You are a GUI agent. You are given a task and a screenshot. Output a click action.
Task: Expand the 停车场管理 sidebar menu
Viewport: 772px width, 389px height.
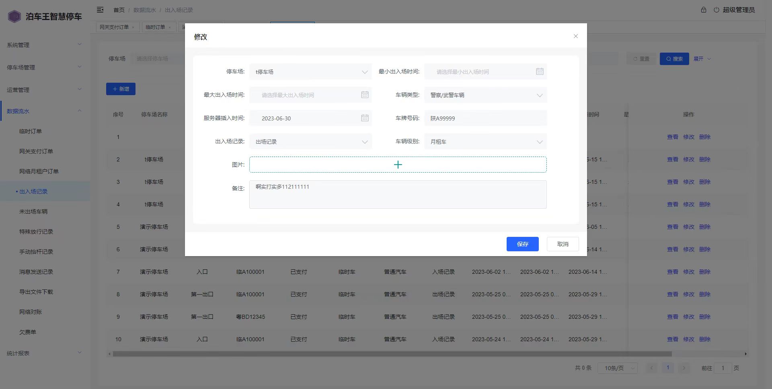click(44, 67)
